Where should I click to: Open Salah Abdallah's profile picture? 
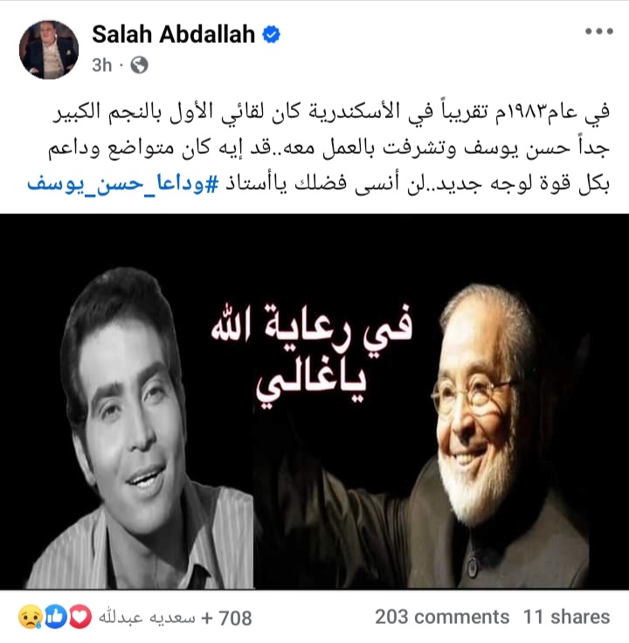(49, 50)
